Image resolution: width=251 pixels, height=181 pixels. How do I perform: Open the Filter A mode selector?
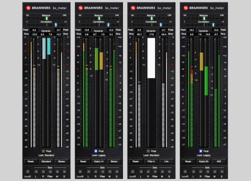151,161
